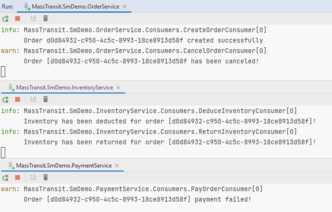
Task: Click the PayOrderConsumer[0] warn line
Action: coord(132,189)
